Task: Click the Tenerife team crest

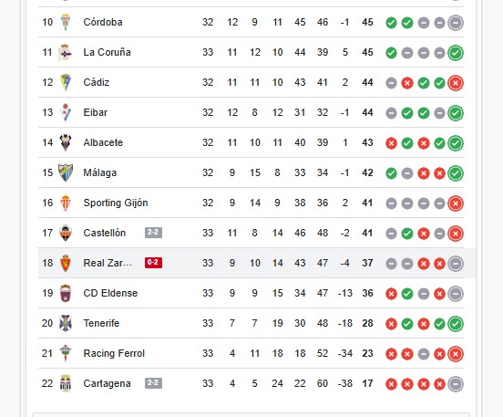Action: pos(66,323)
